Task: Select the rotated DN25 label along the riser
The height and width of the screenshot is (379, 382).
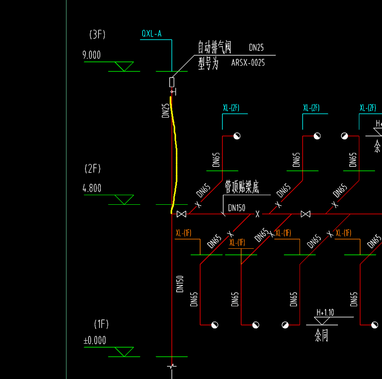Action: 165,111
